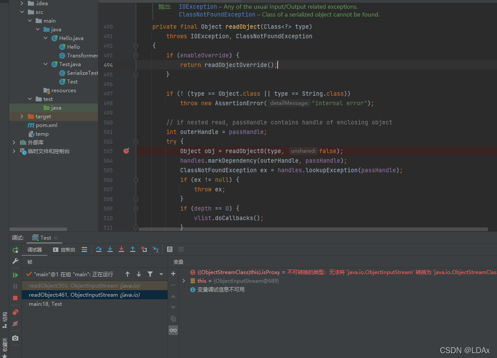Click the Step Into debug icon
The height and width of the screenshot is (358, 497).
click(x=110, y=249)
